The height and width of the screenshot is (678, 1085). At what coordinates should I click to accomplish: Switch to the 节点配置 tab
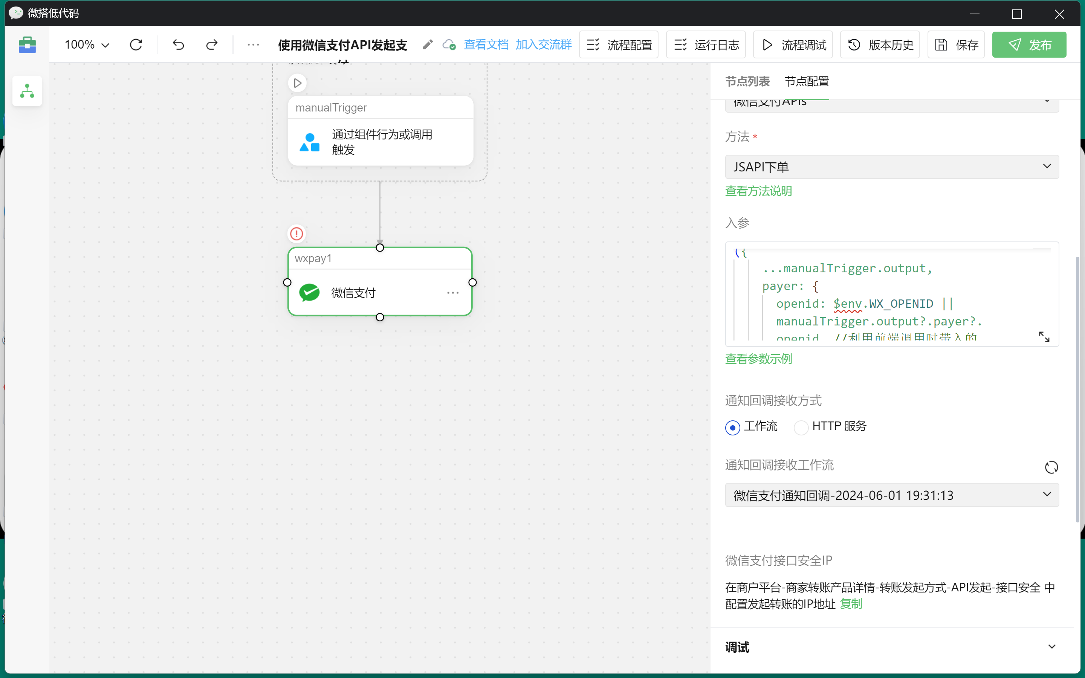point(806,82)
